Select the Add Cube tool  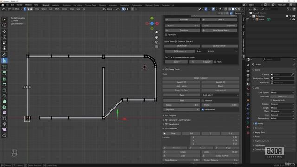click(4, 67)
